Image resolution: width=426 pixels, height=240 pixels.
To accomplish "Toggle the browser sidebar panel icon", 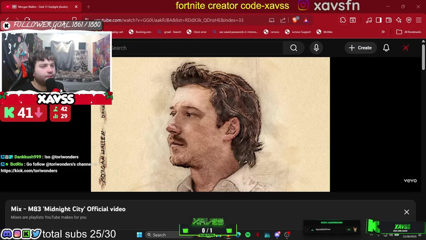I will click(x=379, y=20).
